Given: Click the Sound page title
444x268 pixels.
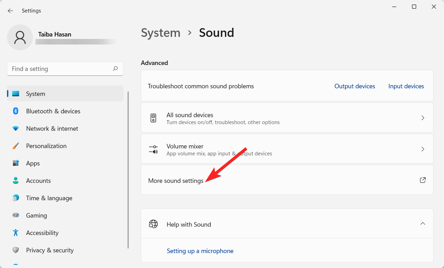Looking at the screenshot, I should (x=217, y=33).
